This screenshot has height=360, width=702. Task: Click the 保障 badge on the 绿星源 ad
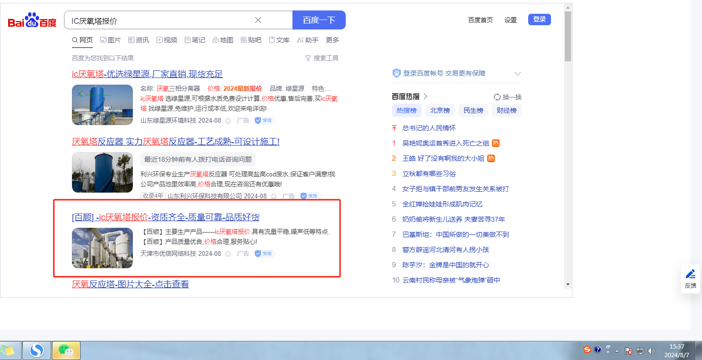(264, 121)
